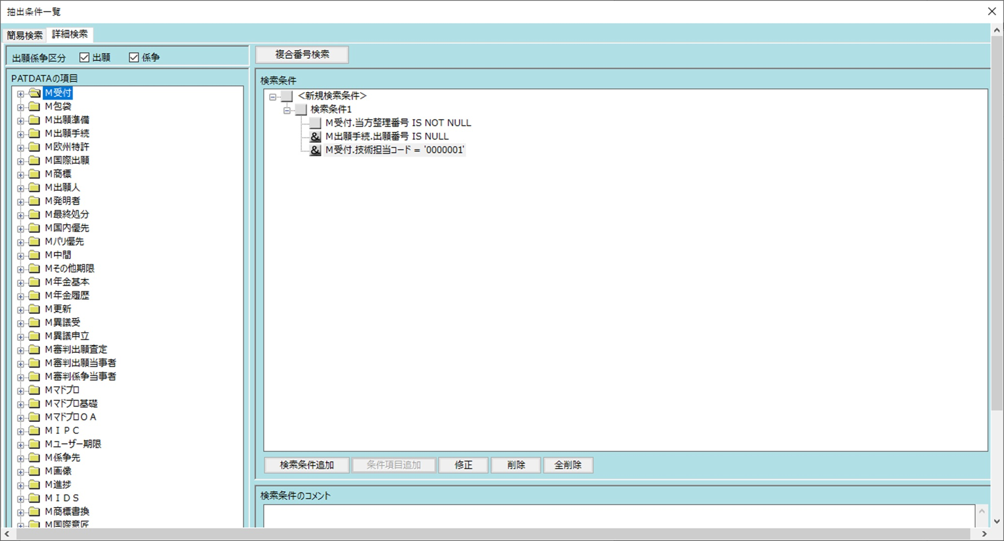Select the M商標書換 tree item
Screen dimensions: 1004x541
pos(67,511)
